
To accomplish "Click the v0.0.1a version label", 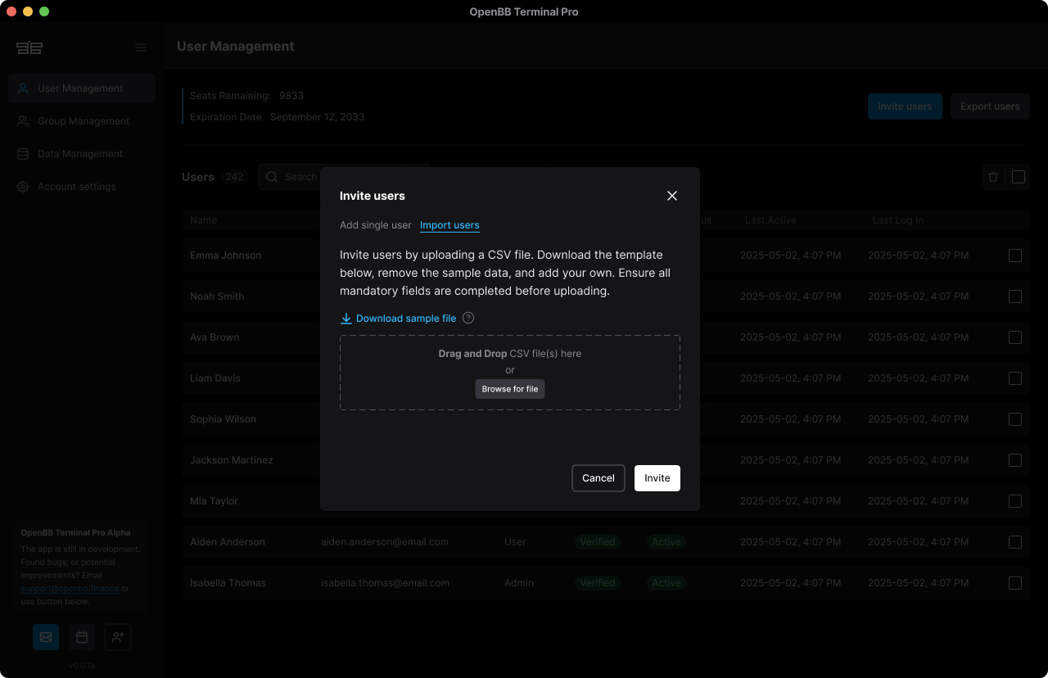I will 82,665.
